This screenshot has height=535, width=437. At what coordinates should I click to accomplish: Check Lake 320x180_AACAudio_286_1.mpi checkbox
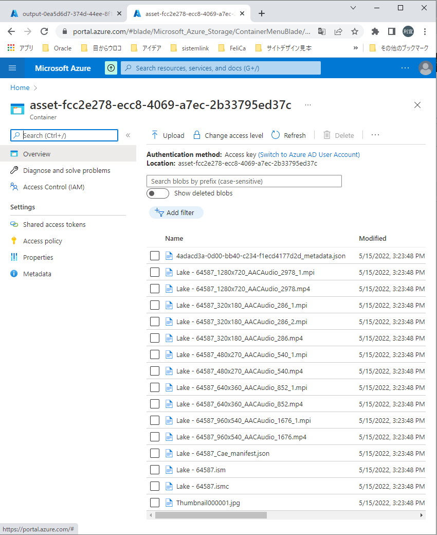[x=155, y=305]
